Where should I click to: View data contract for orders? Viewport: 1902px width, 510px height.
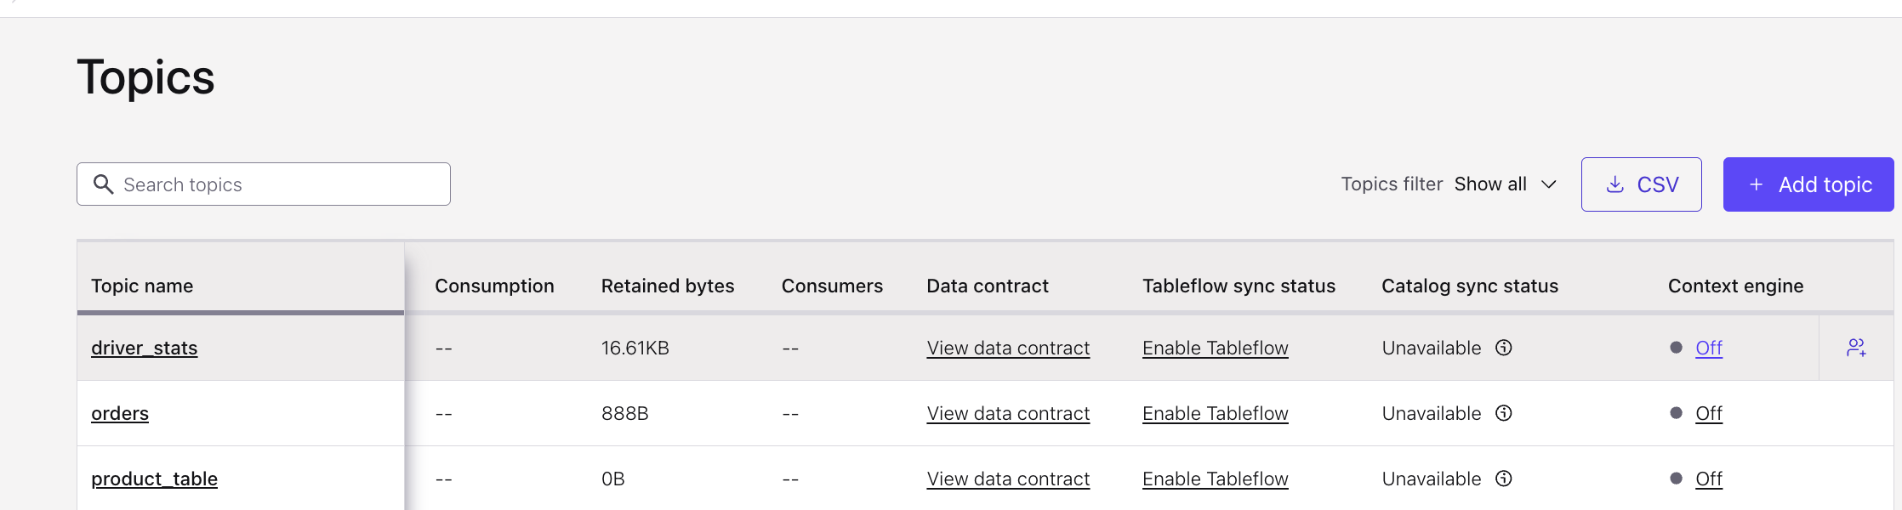[x=1008, y=413]
